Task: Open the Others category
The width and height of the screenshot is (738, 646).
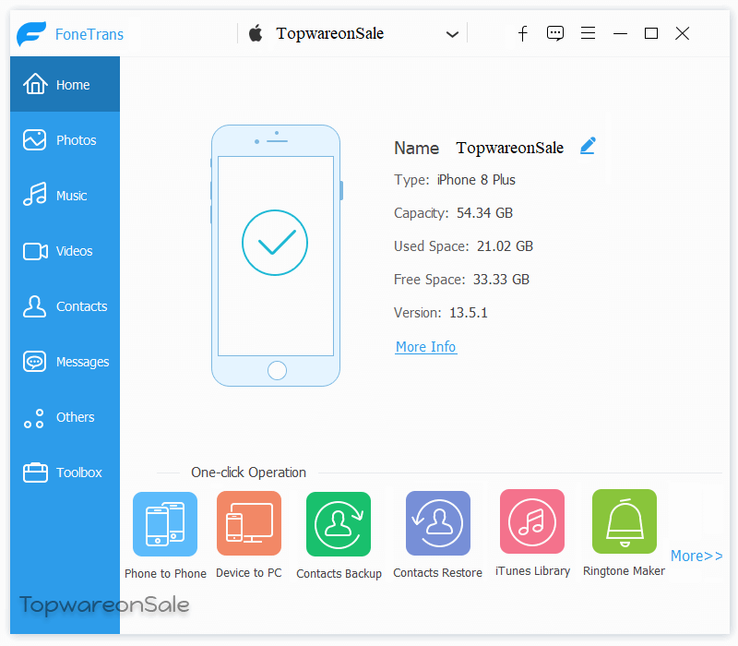Action: 65,417
